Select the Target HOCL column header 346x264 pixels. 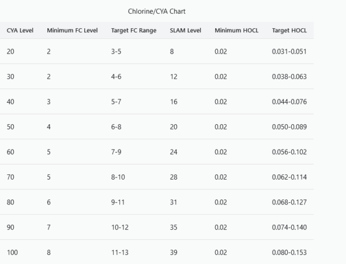tap(289, 31)
